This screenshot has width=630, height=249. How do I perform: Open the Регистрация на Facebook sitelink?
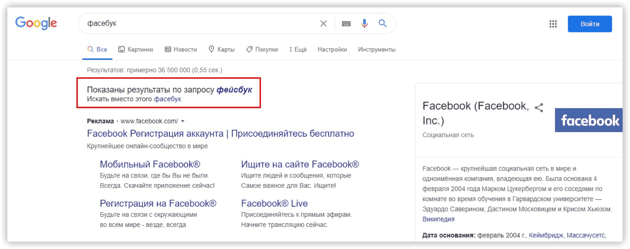point(158,203)
